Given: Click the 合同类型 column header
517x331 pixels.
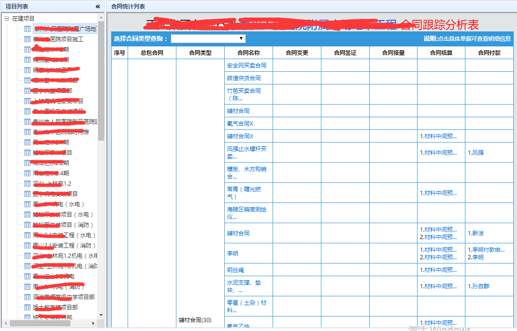Looking at the screenshot, I should coord(200,53).
